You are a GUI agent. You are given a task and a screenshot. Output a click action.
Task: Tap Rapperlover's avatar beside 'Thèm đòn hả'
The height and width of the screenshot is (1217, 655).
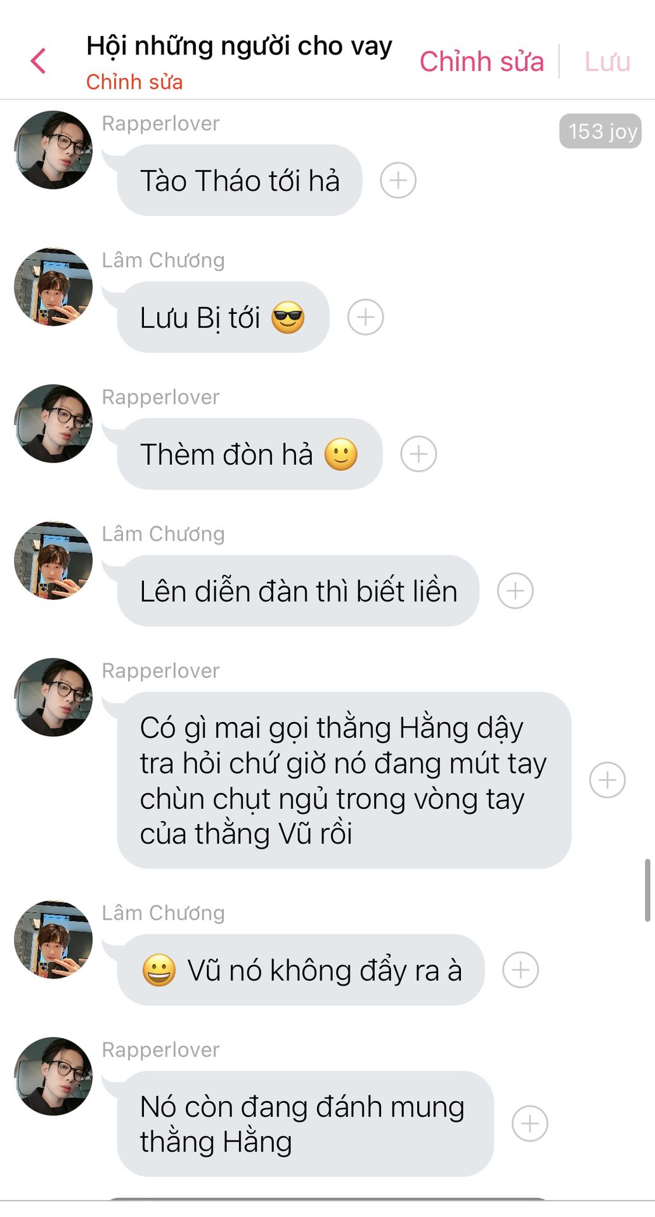coord(53,424)
